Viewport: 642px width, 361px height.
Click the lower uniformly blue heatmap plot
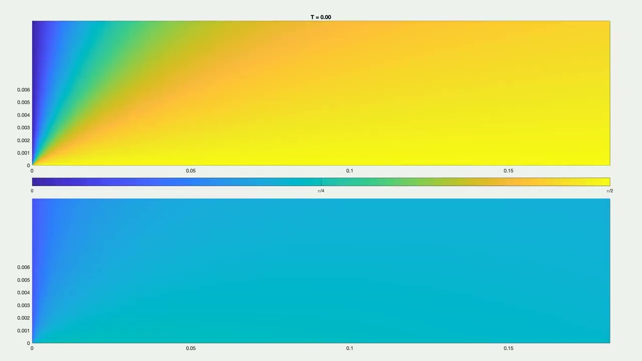[321, 271]
